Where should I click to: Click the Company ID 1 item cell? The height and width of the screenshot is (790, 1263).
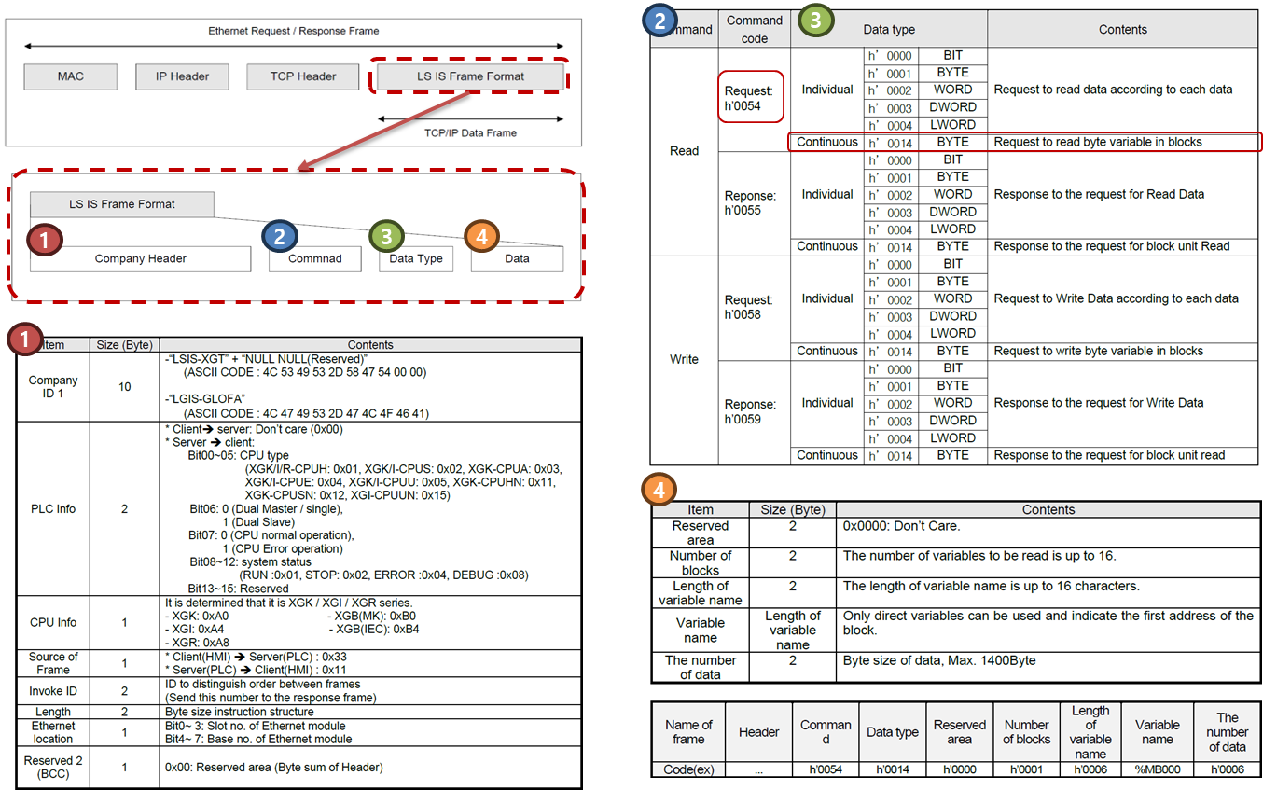(x=53, y=386)
